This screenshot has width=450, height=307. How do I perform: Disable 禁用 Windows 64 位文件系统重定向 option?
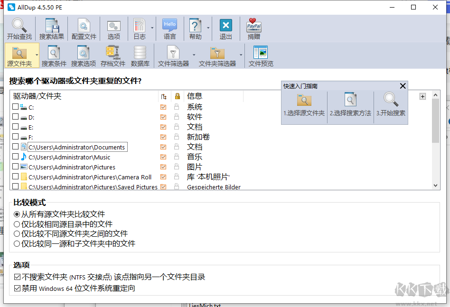click(17, 288)
